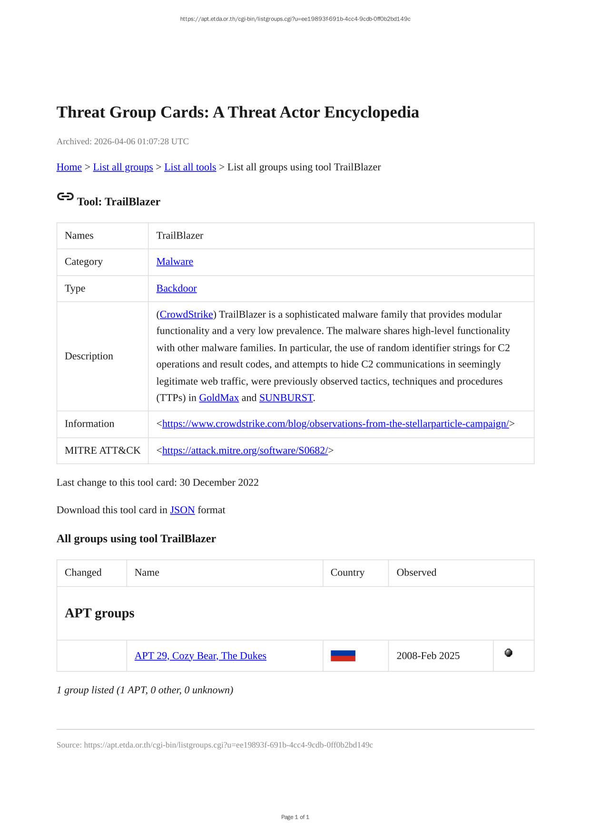Image resolution: width=591 pixels, height=836 pixels.
Task: Click the Threat Group Cards page title
Action: (237, 112)
